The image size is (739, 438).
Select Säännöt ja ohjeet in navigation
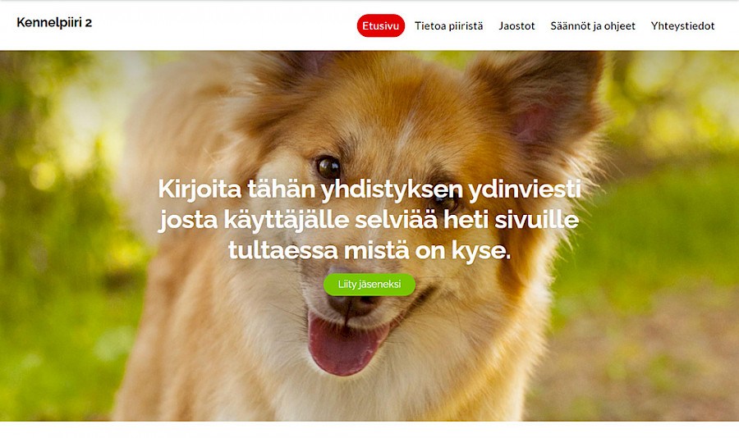592,26
